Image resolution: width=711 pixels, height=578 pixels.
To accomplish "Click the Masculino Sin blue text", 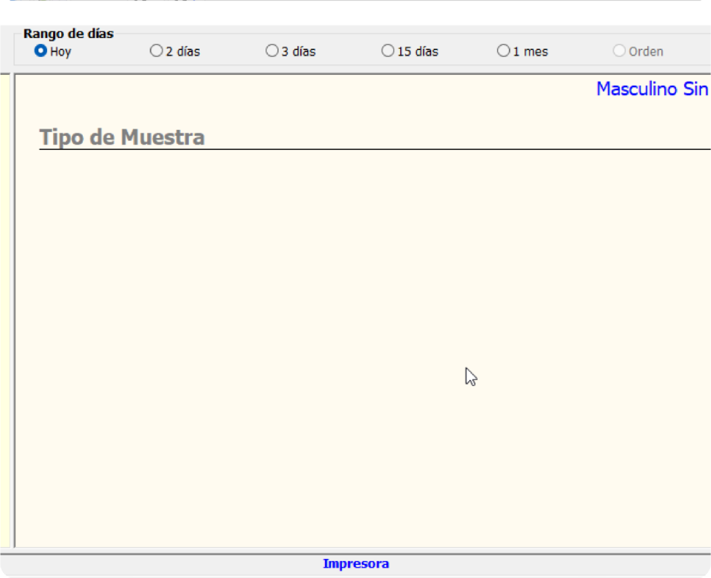I will click(652, 89).
